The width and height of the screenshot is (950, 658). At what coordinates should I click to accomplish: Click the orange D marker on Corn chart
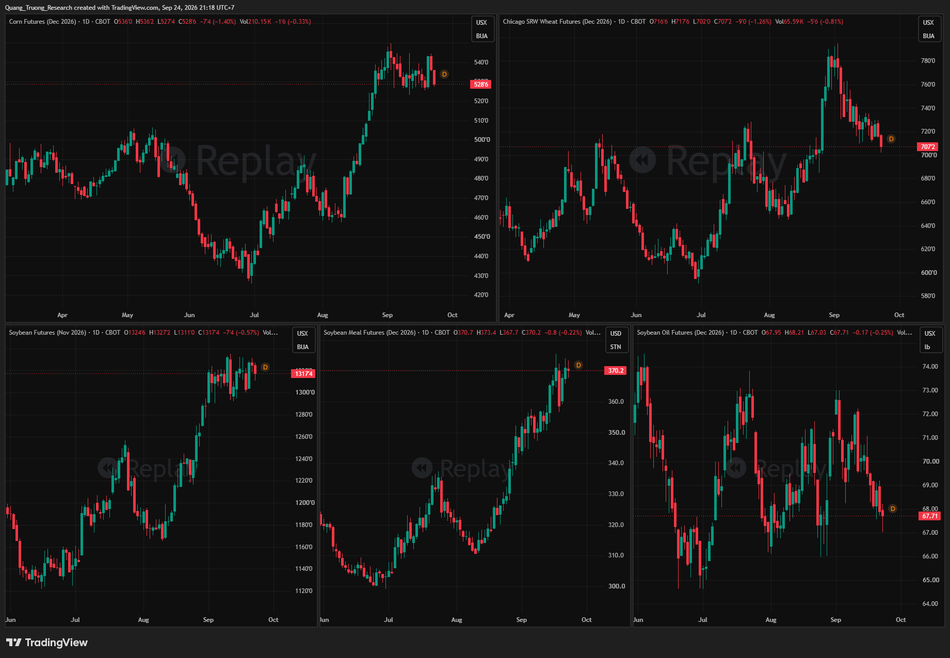point(444,74)
